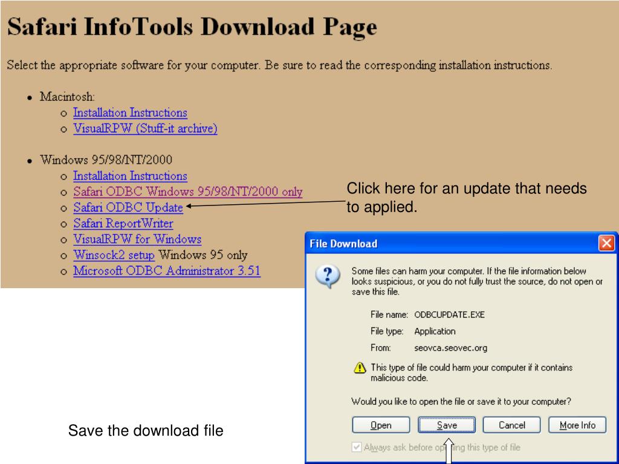Click the yellow warning triangle icon
Screen dimensions: 619x464
(360, 368)
